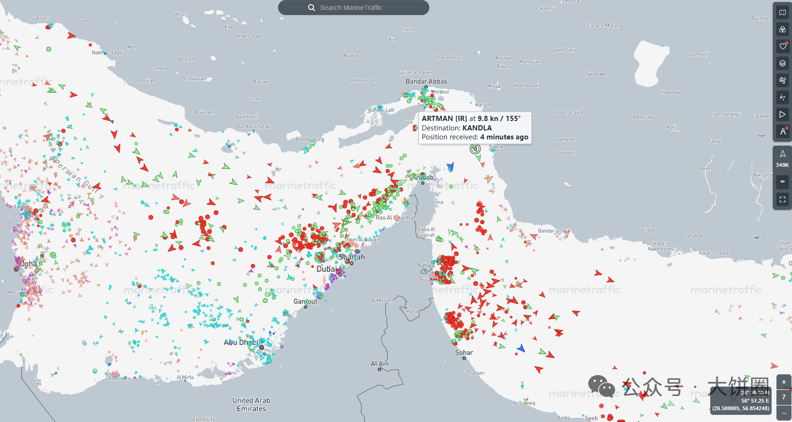Image resolution: width=792 pixels, height=422 pixels.
Task: Open the map type selector icon
Action: 783,12
